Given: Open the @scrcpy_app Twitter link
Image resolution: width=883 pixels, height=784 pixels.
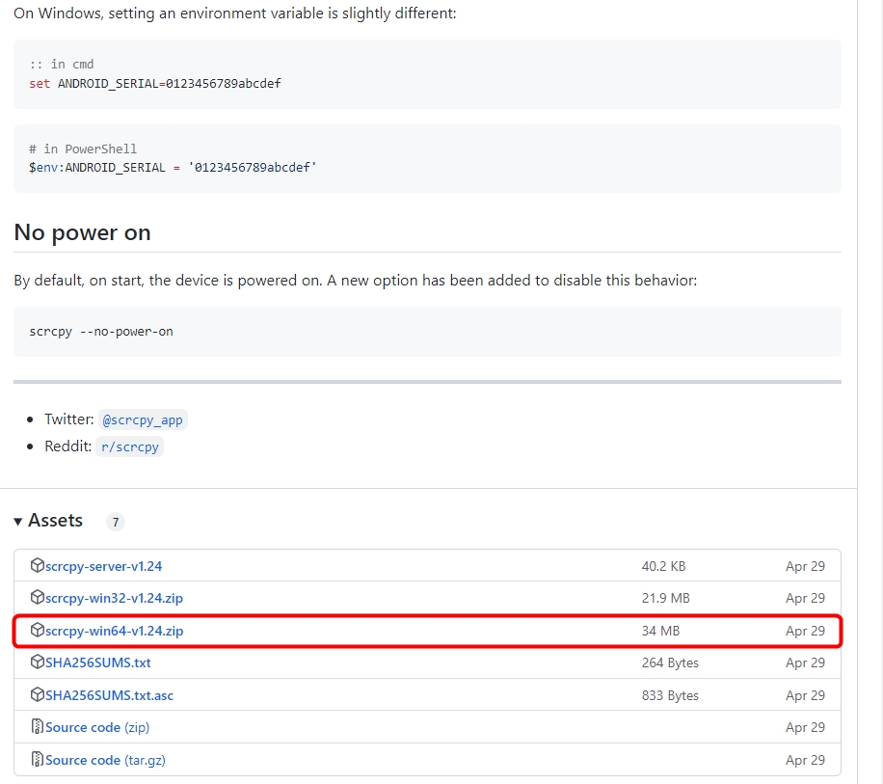Looking at the screenshot, I should point(143,419).
